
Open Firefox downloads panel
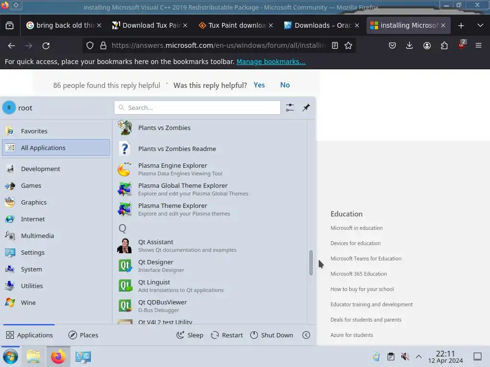click(x=409, y=45)
